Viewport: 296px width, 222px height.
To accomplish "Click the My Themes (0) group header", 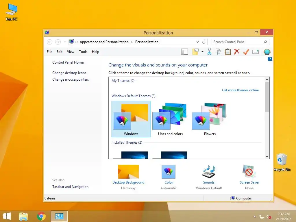I will [x=123, y=81].
